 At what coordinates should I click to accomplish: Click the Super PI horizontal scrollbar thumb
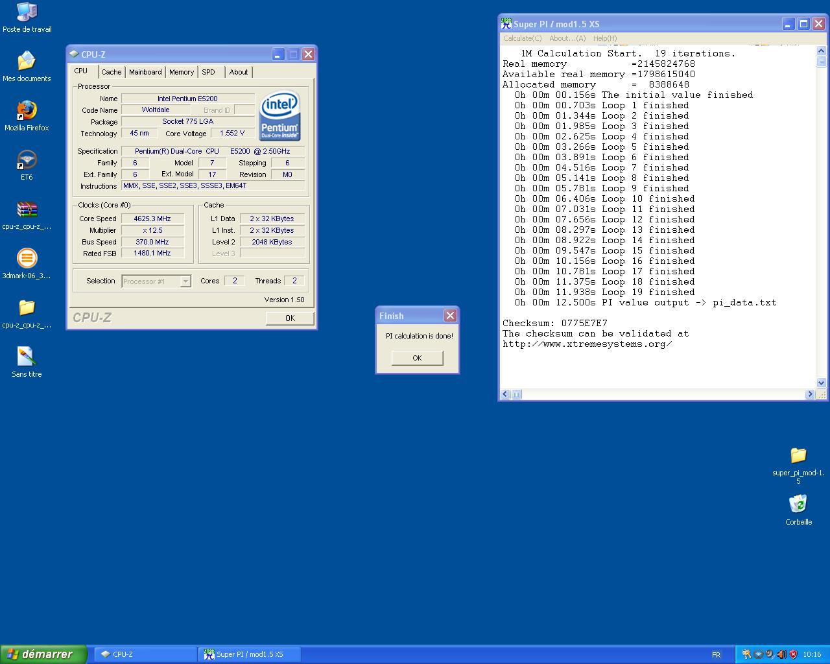click(516, 394)
